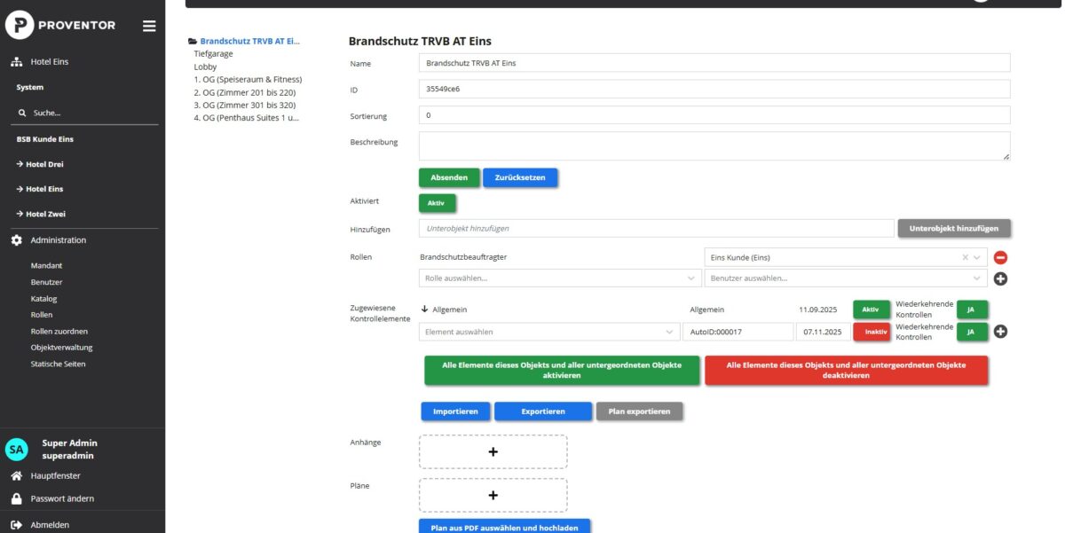Toggle the hamburger menu icon
This screenshot has width=1065, height=533.
(x=149, y=26)
